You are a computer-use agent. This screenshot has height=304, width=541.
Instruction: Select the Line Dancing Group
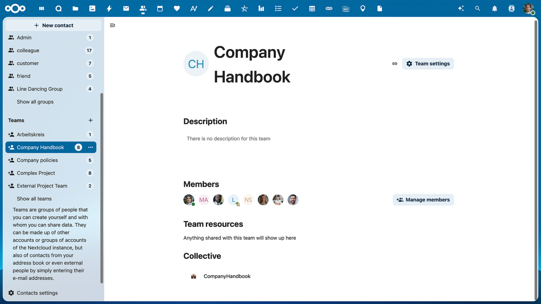pyautogui.click(x=40, y=89)
